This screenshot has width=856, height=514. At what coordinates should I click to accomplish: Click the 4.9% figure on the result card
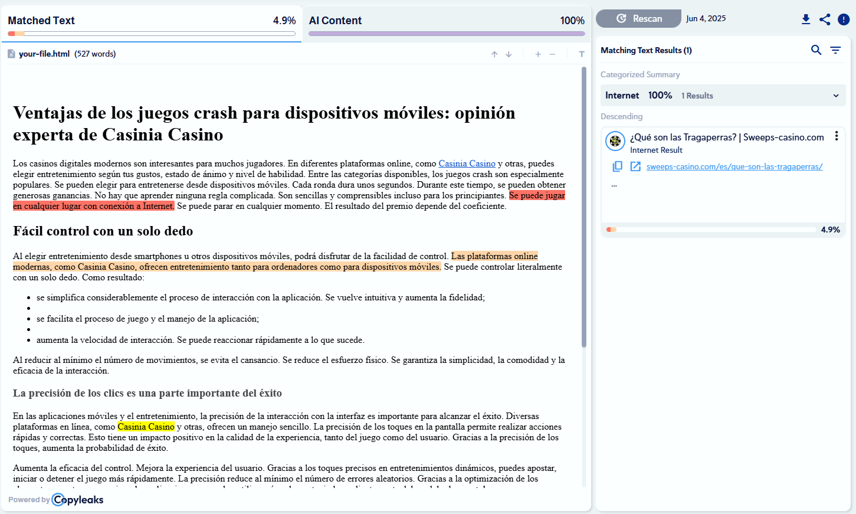coord(831,230)
